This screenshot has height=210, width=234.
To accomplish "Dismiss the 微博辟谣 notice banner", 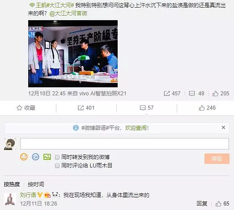I will [x=223, y=128].
